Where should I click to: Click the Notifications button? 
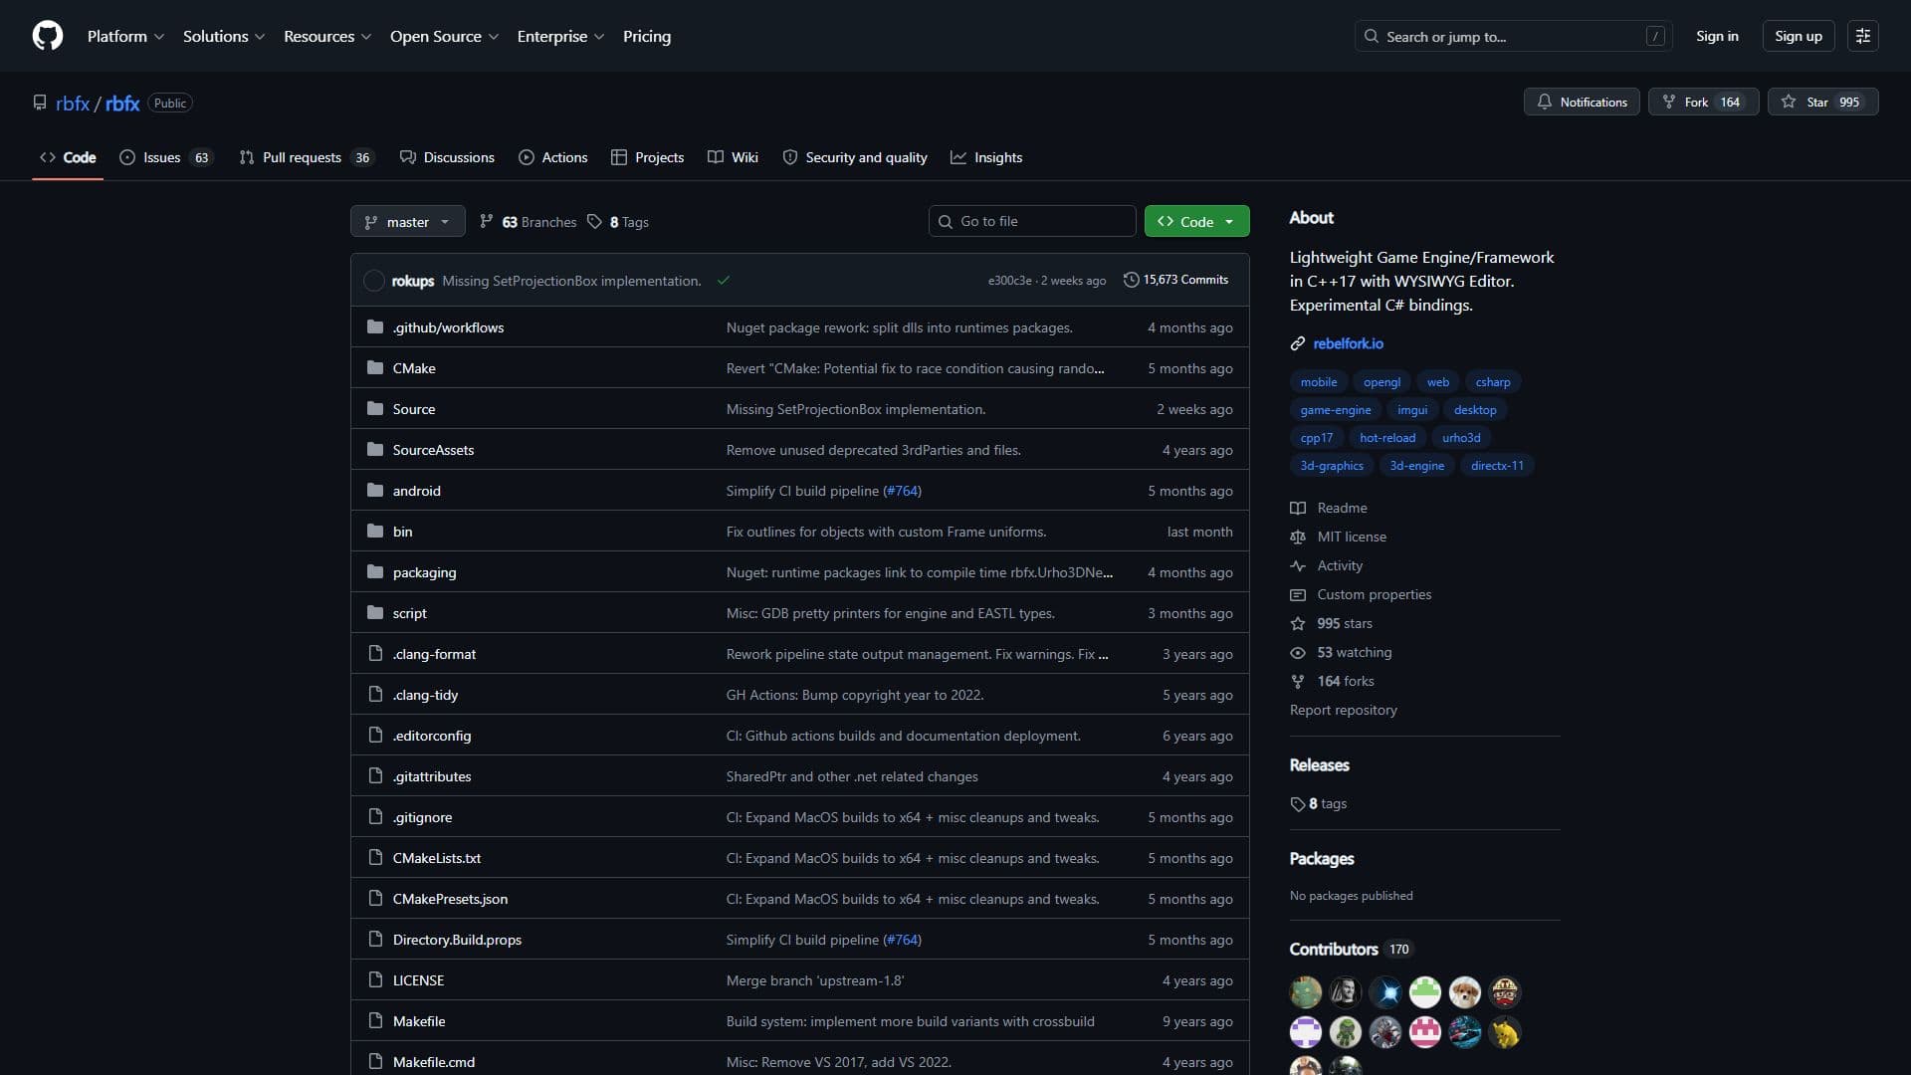(x=1582, y=102)
